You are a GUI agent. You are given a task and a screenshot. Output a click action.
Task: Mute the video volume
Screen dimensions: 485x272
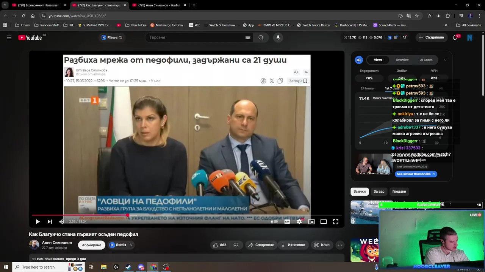pos(62,222)
